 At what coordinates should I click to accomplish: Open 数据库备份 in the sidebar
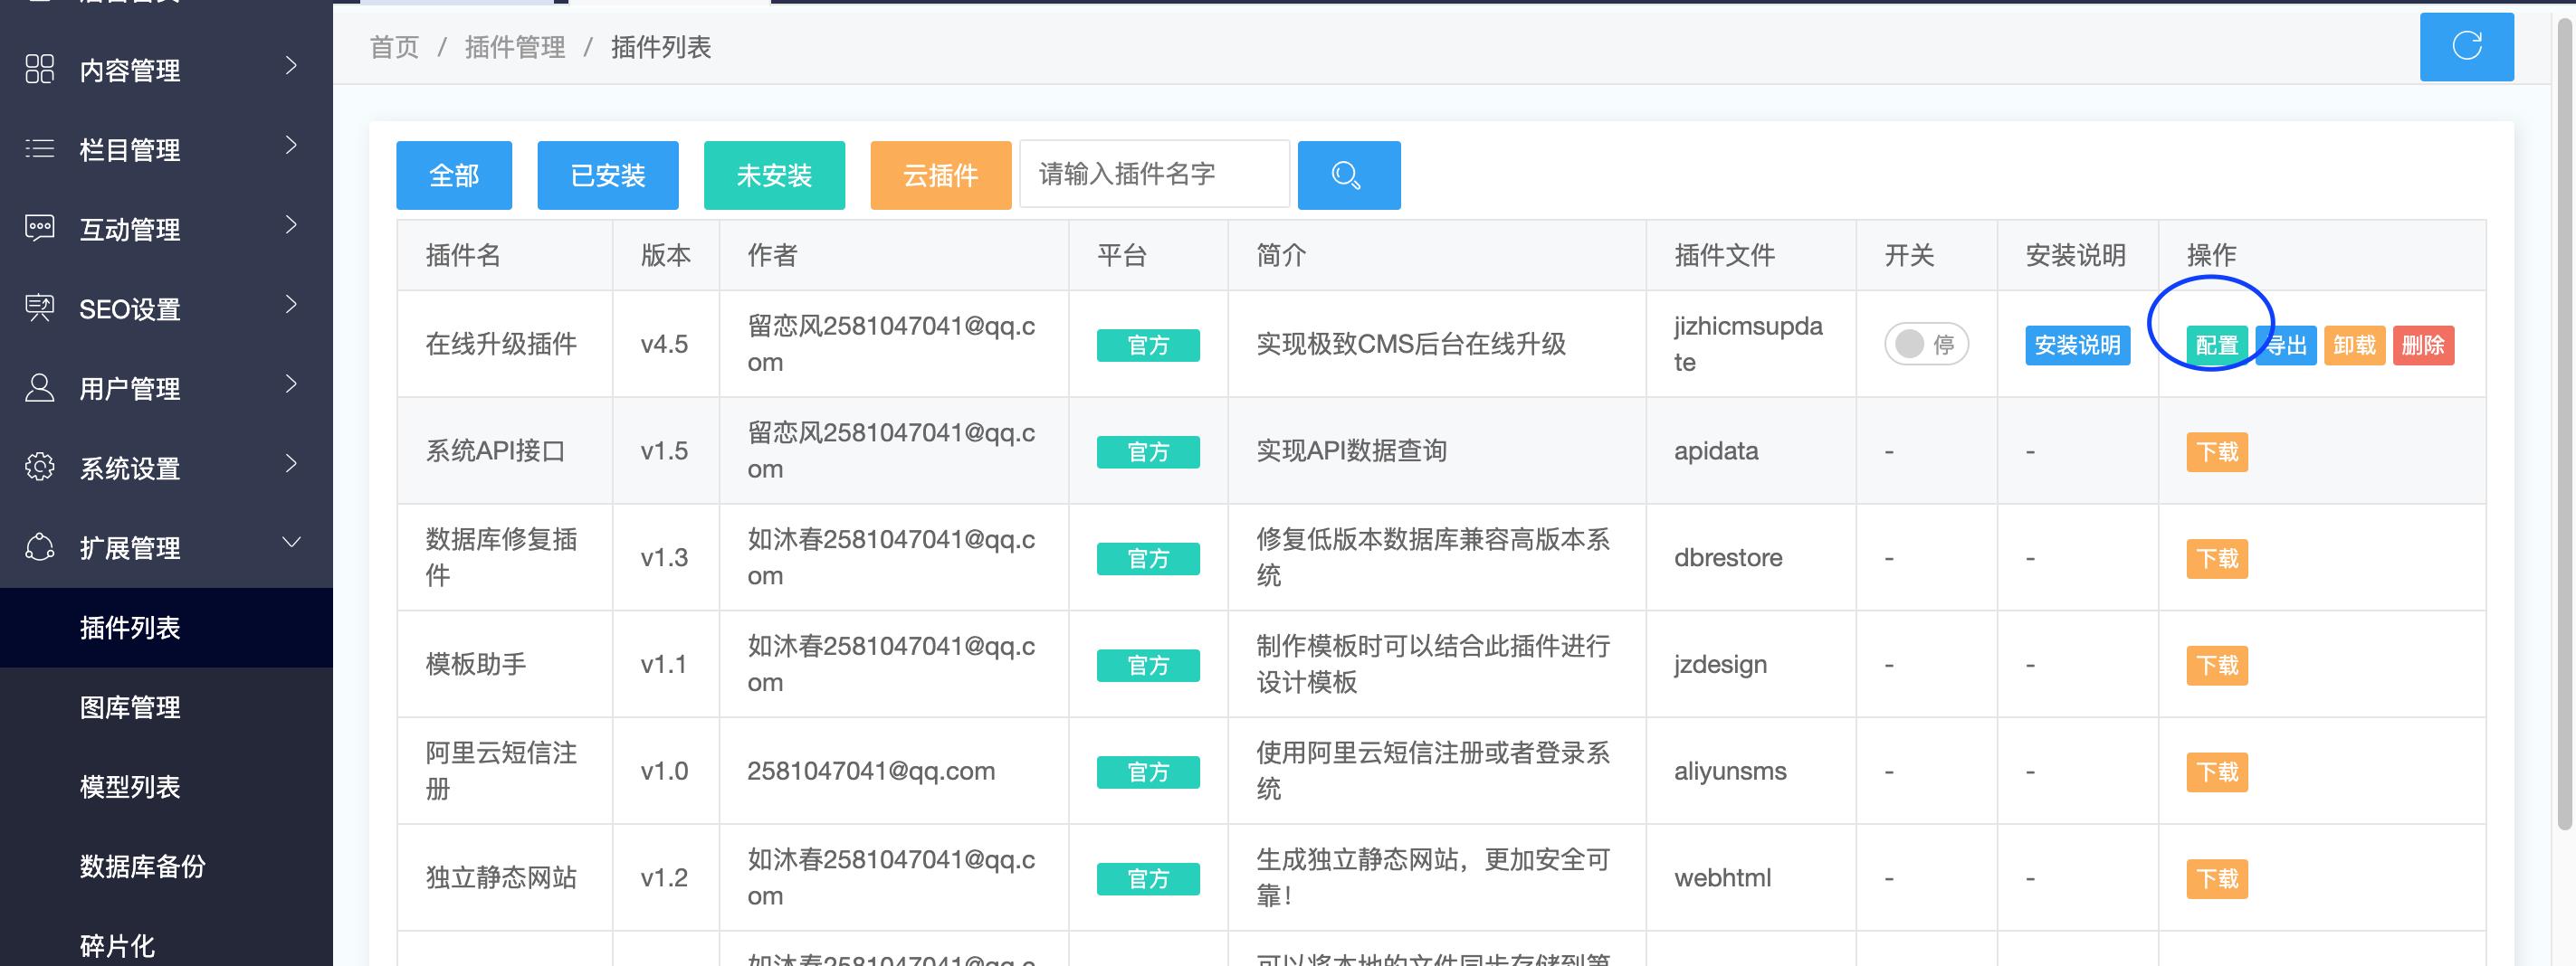[166, 867]
